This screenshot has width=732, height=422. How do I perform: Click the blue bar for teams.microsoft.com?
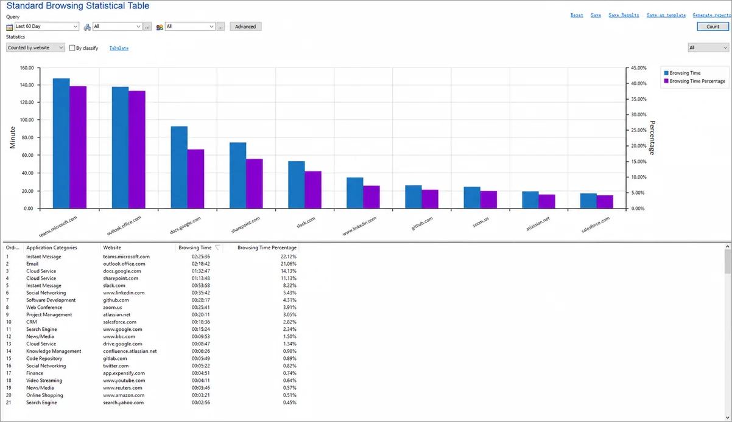point(61,144)
